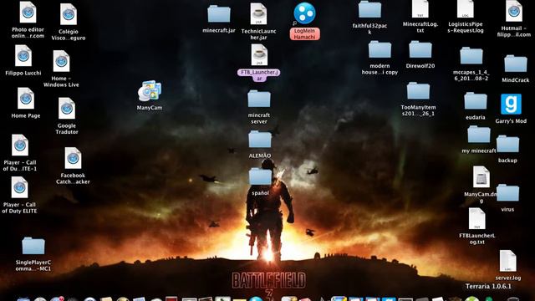
Task: Select the modern house copy folder
Action: coord(380,49)
